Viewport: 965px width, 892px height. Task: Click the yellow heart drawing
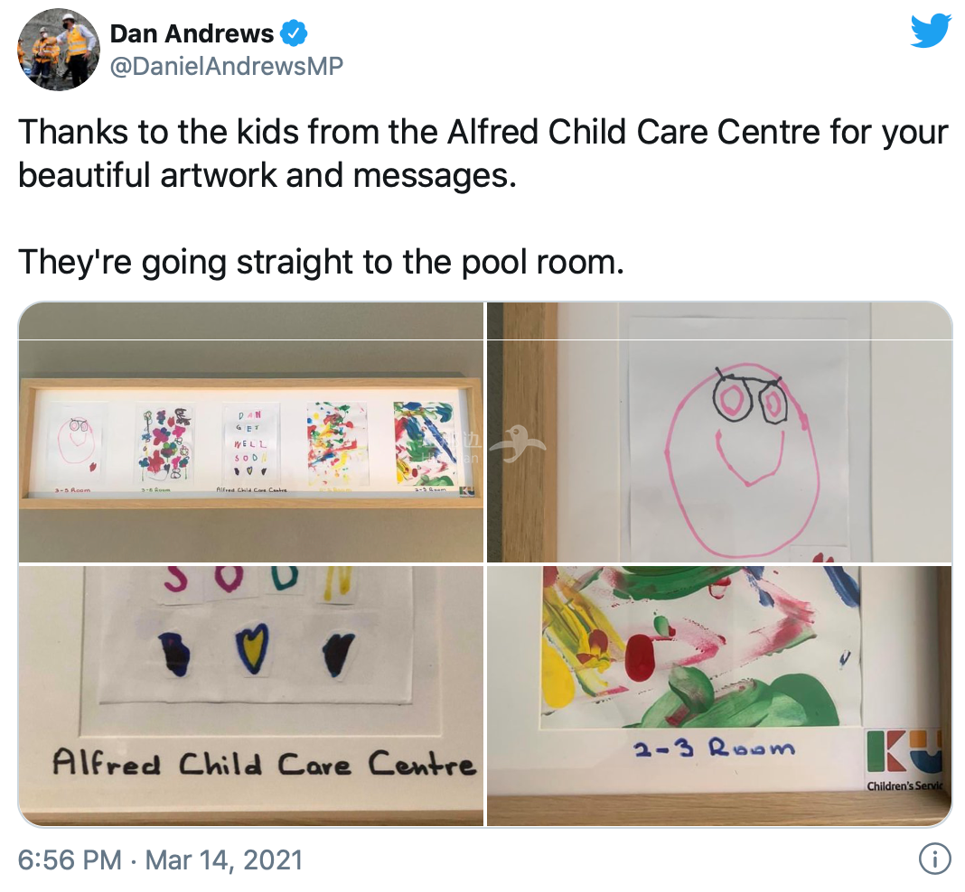[x=253, y=648]
